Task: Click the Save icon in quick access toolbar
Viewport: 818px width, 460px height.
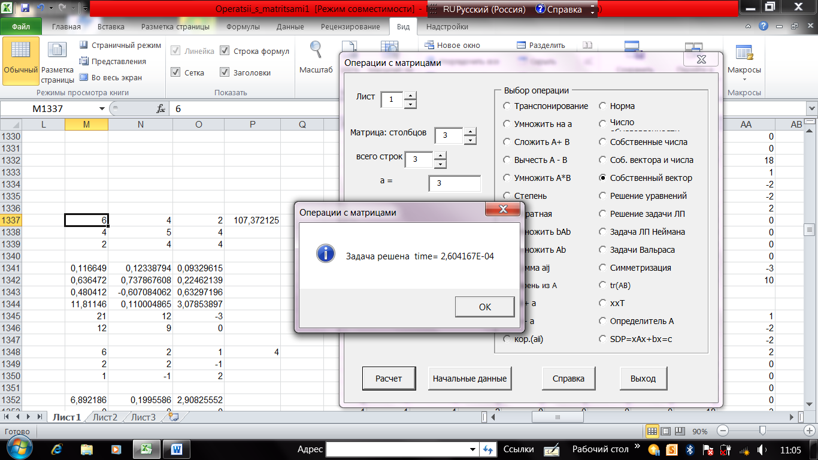Action: coord(25,9)
